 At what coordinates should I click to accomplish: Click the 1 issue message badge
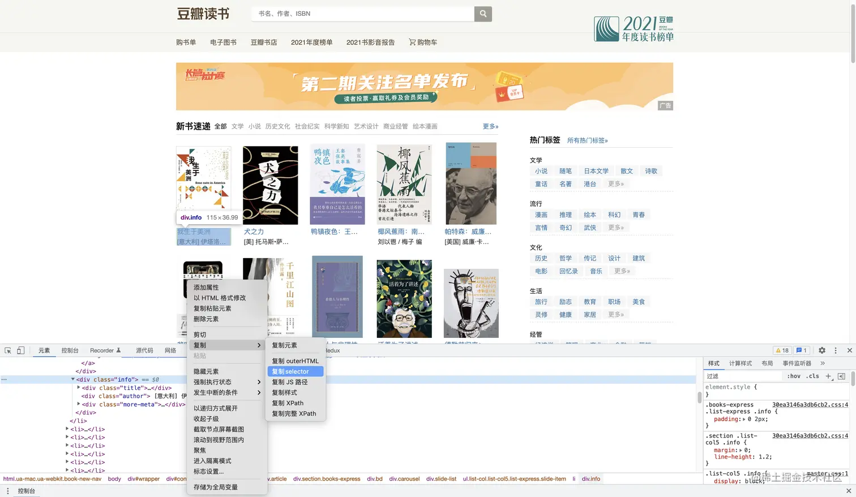[801, 350]
